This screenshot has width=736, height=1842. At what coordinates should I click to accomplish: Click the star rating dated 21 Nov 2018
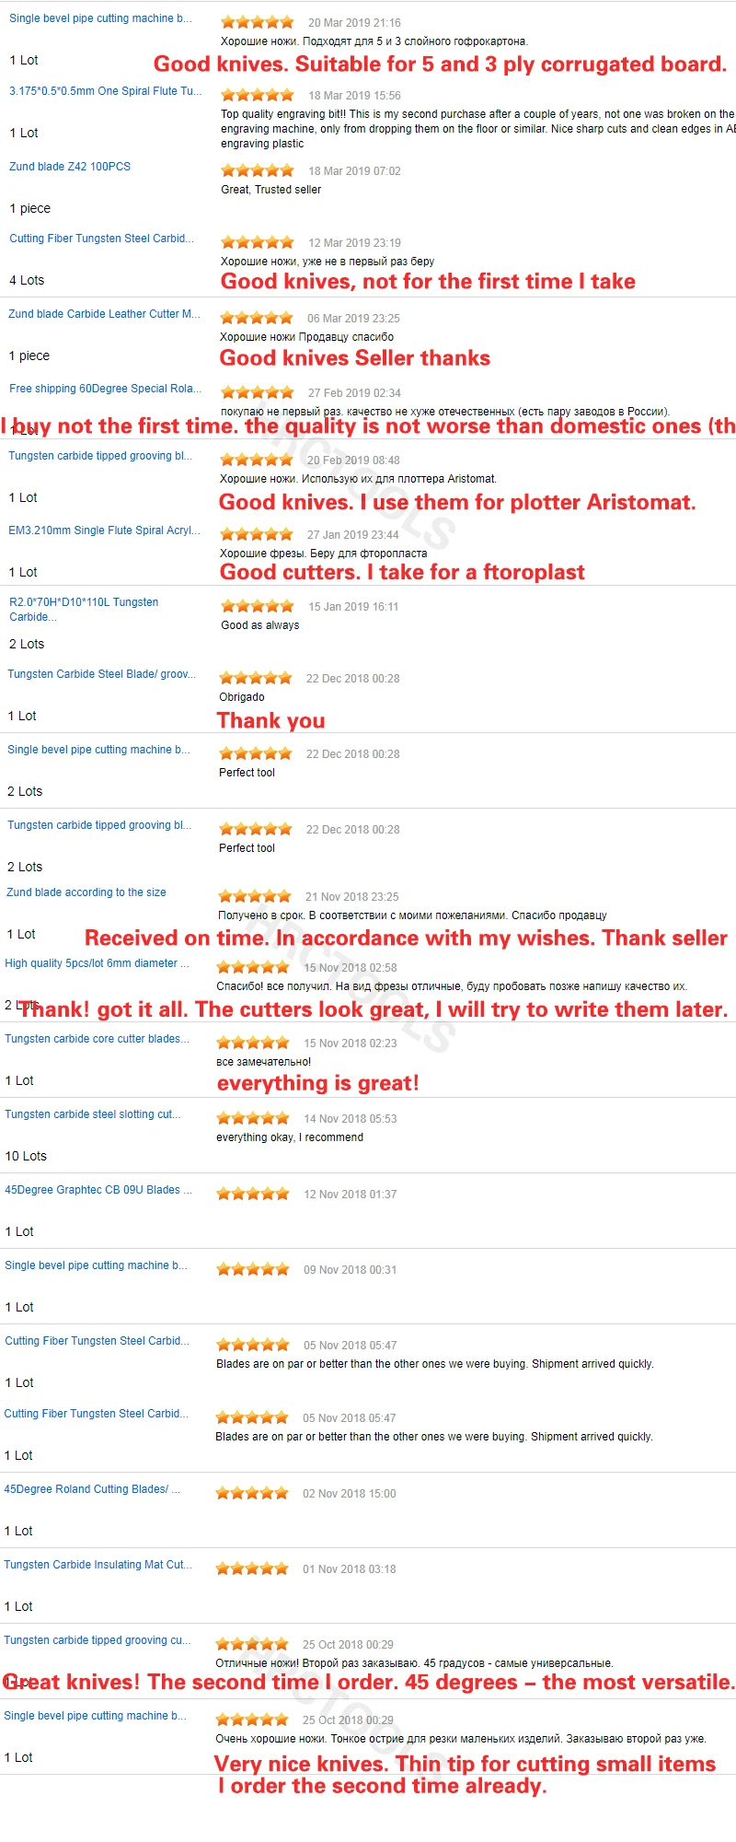(254, 896)
